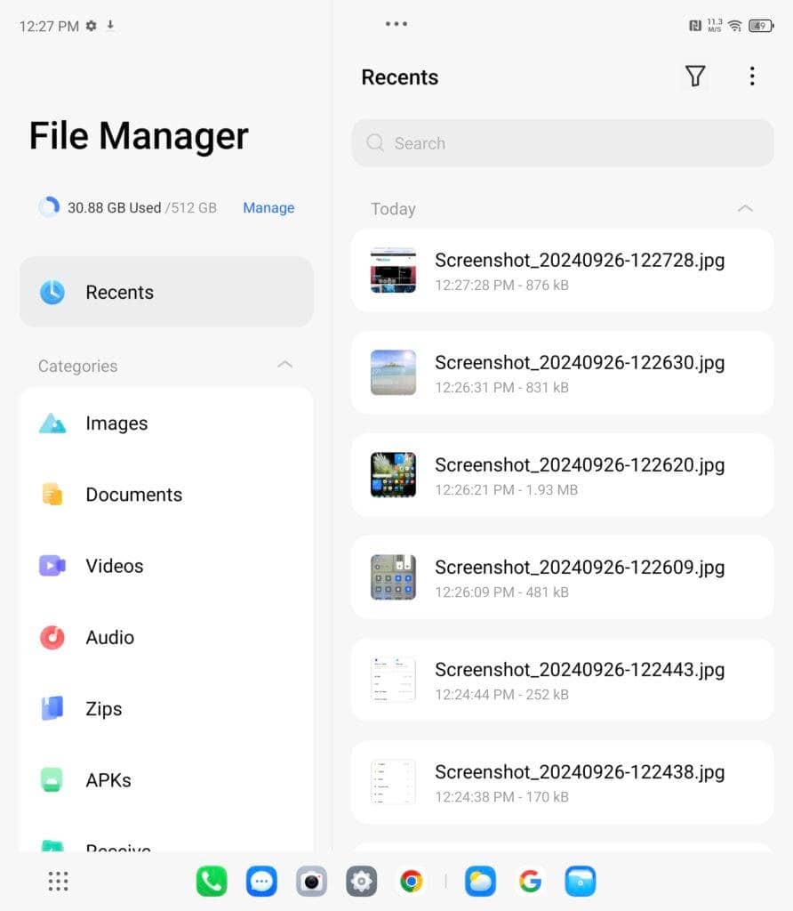The width and height of the screenshot is (793, 911).
Task: Open the three-dot overflow menu
Action: click(752, 77)
